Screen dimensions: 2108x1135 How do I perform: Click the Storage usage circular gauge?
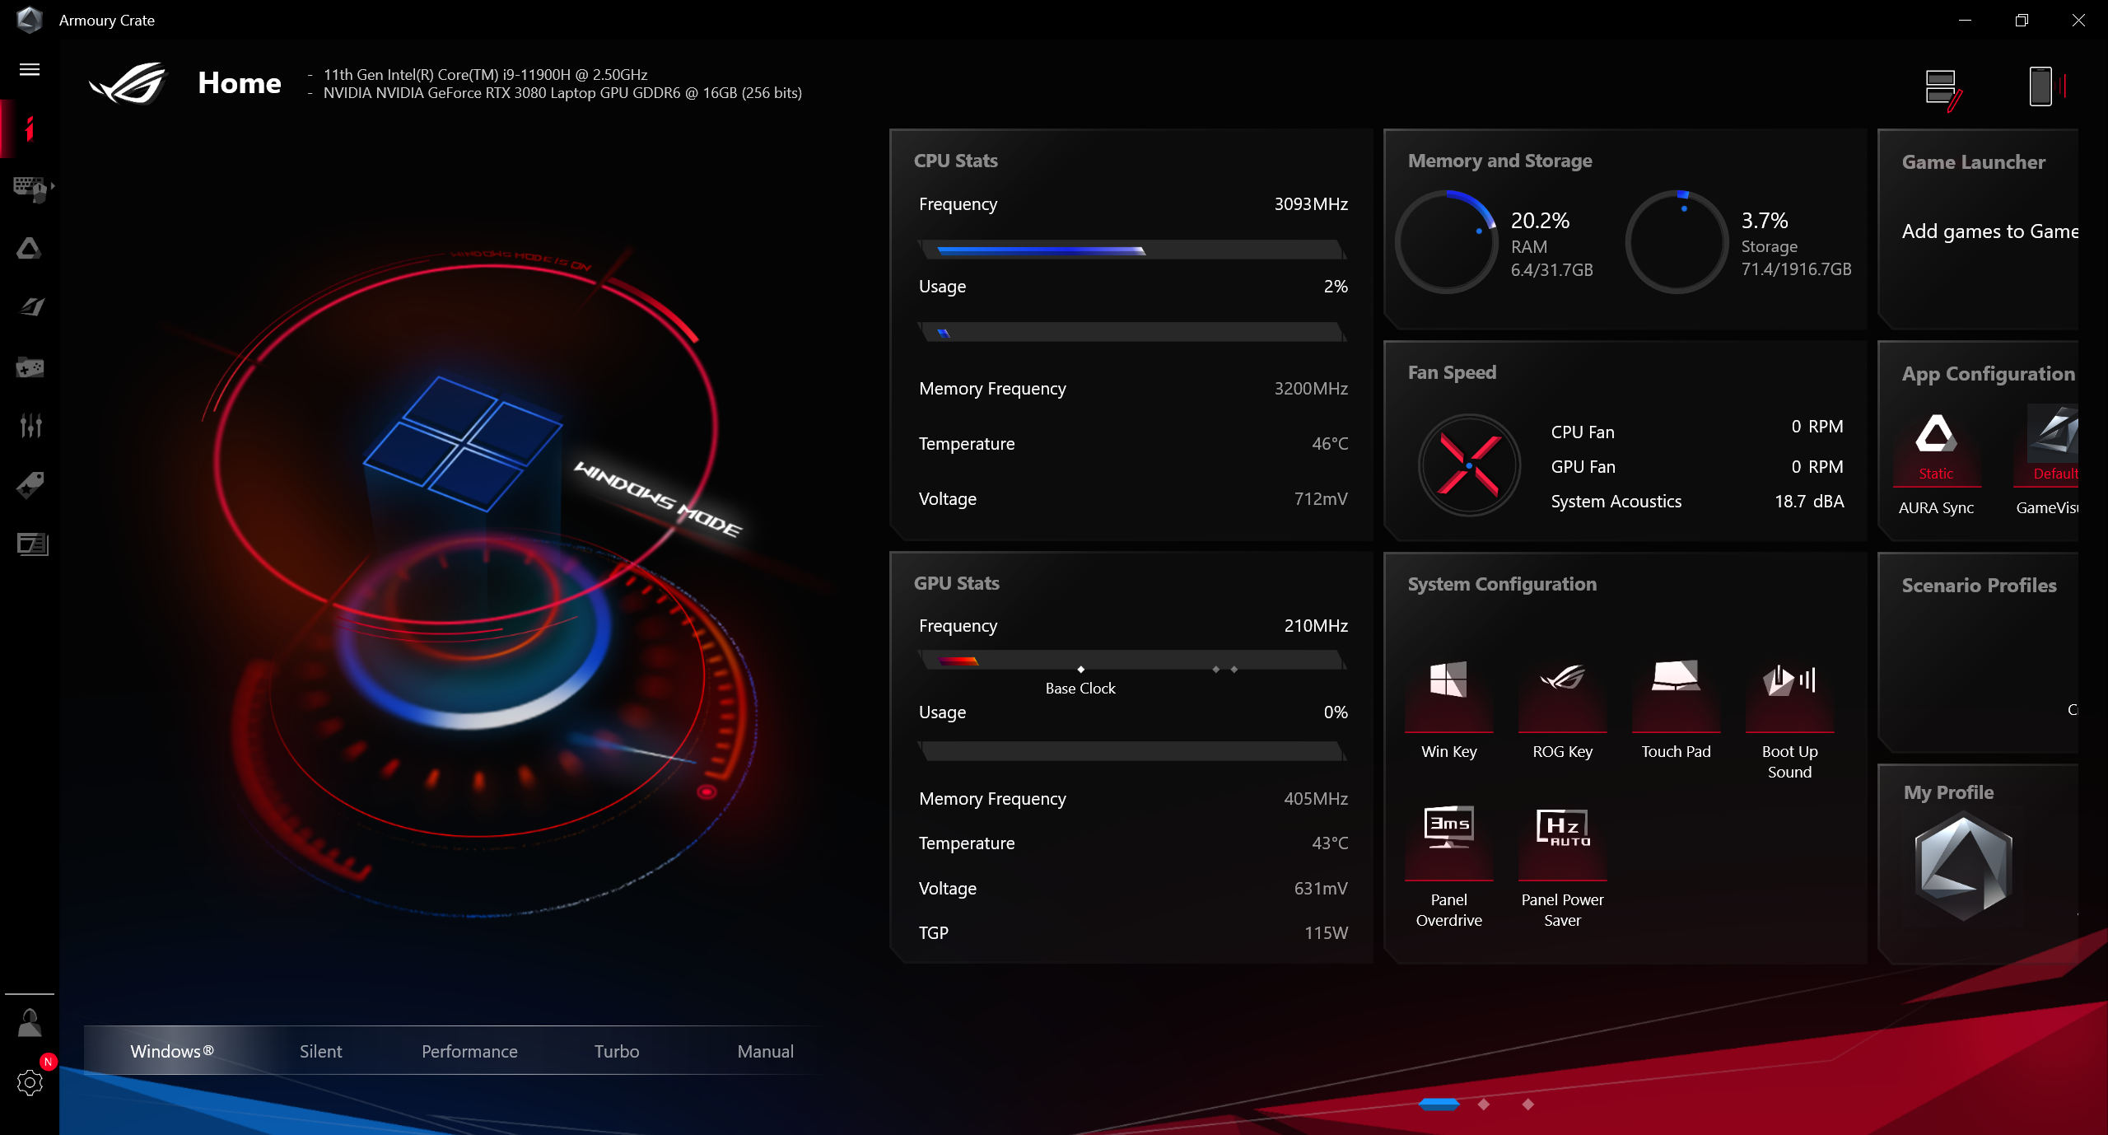point(1677,242)
